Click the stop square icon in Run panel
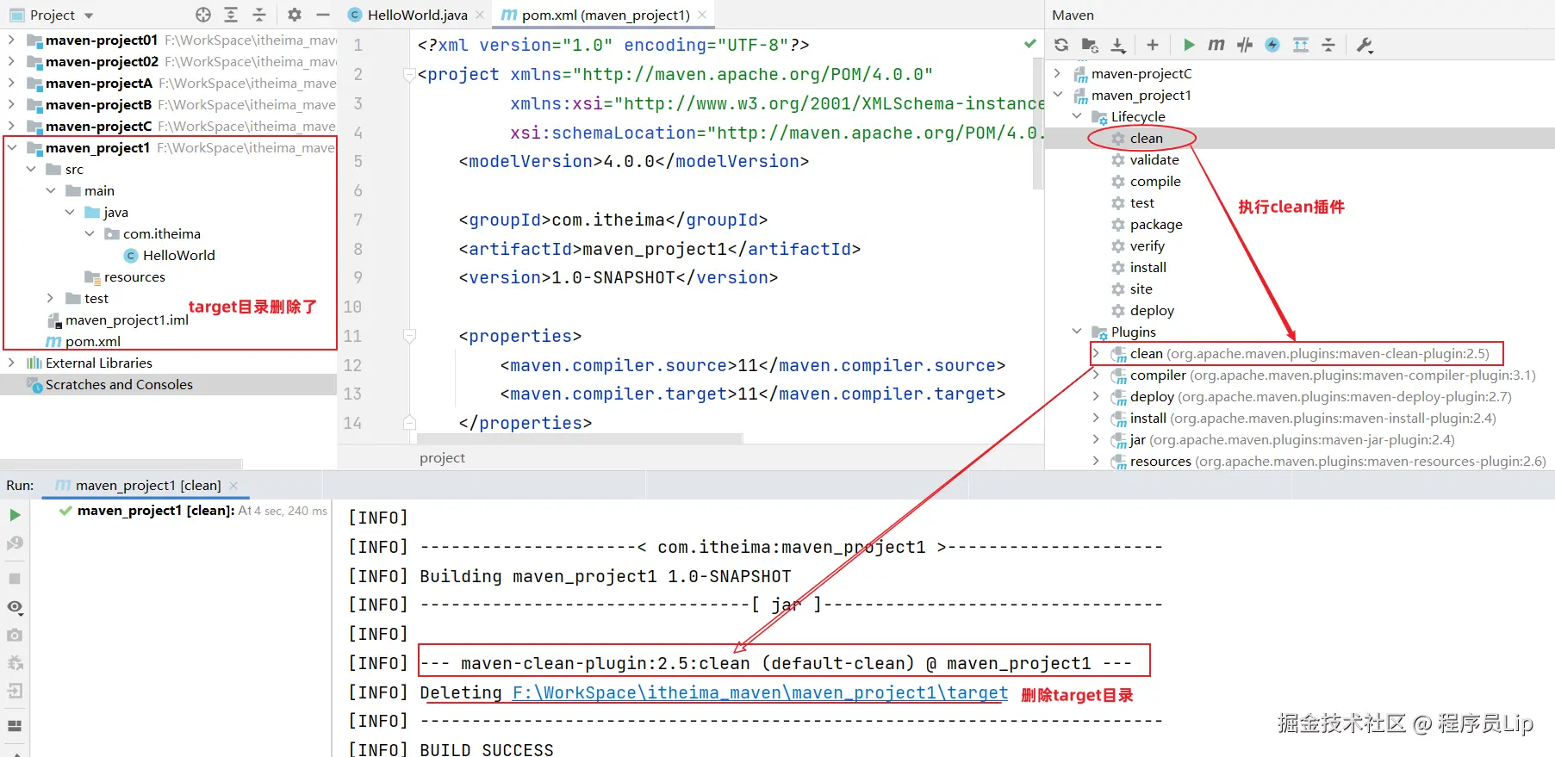 click(15, 579)
